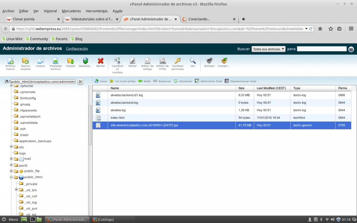Open Configuración link
The width and height of the screenshot is (357, 223).
(x=77, y=48)
